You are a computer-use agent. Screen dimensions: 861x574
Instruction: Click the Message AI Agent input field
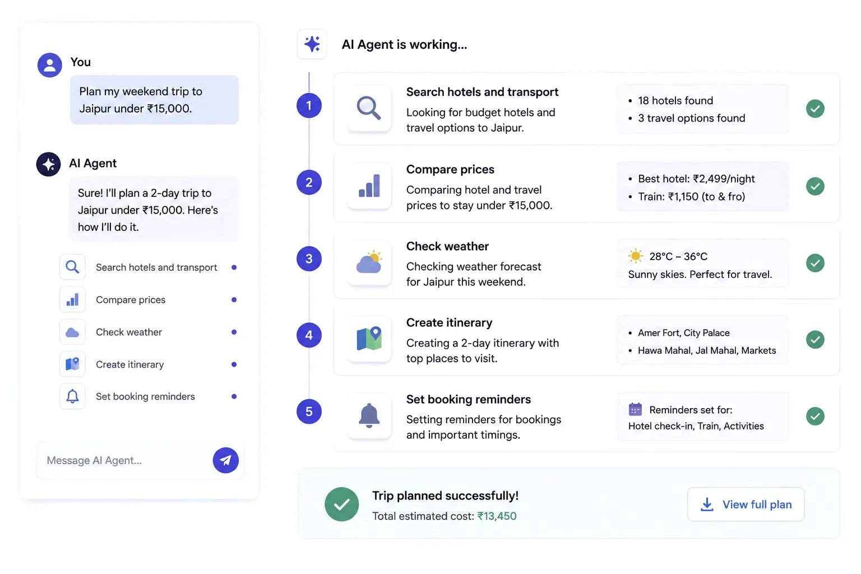123,460
